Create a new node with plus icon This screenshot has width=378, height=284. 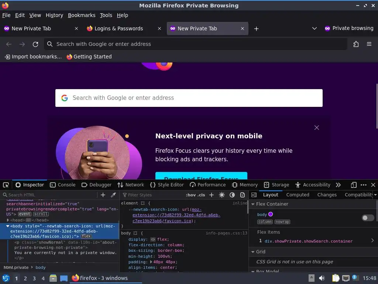(x=103, y=195)
